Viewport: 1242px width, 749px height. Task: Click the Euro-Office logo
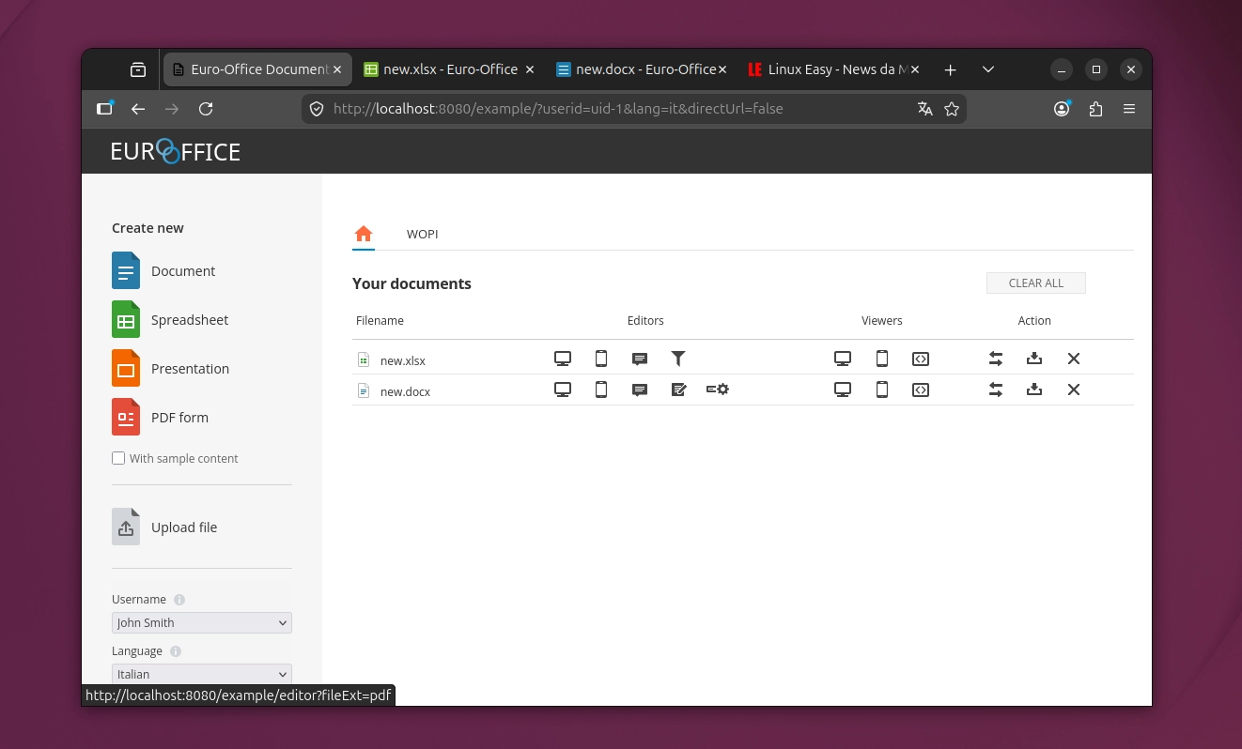coord(176,151)
